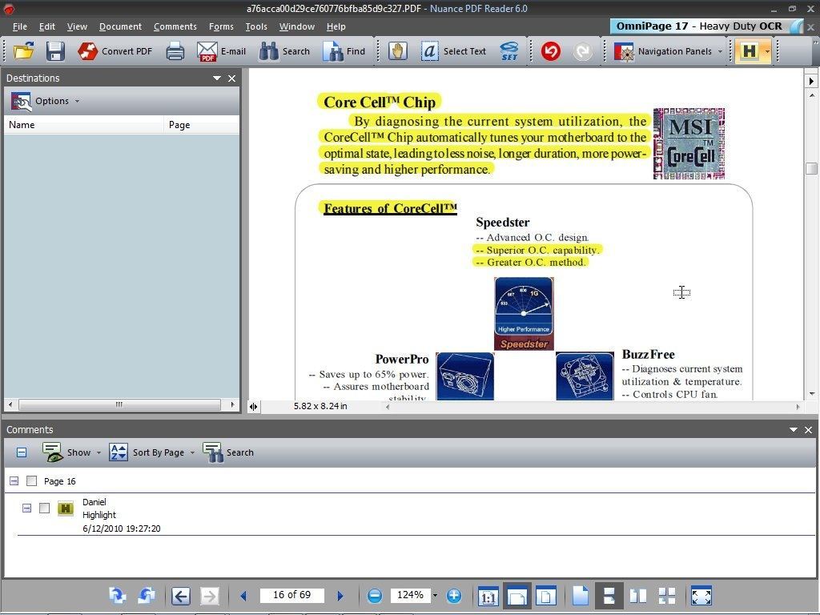The image size is (820, 615).
Task: Switch to actual size with 1:1 icon
Action: click(489, 596)
